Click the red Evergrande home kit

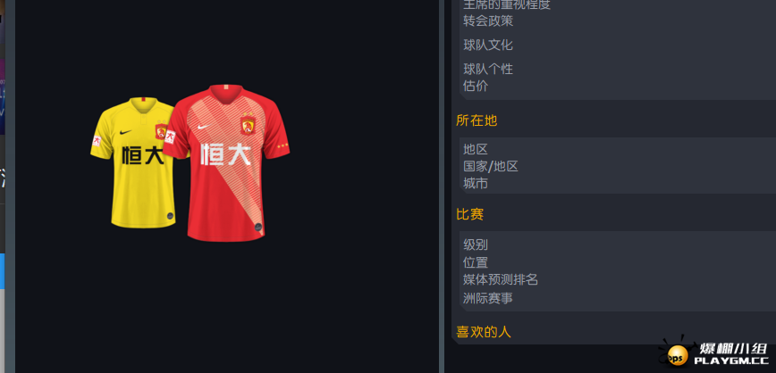click(x=227, y=163)
